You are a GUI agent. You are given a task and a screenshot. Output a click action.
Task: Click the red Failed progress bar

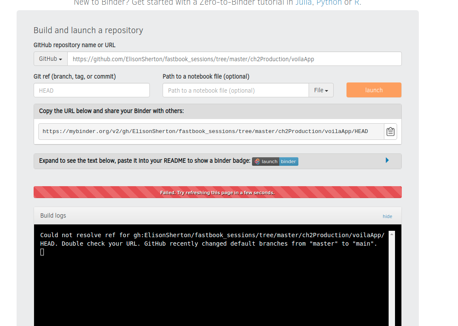coord(218,192)
